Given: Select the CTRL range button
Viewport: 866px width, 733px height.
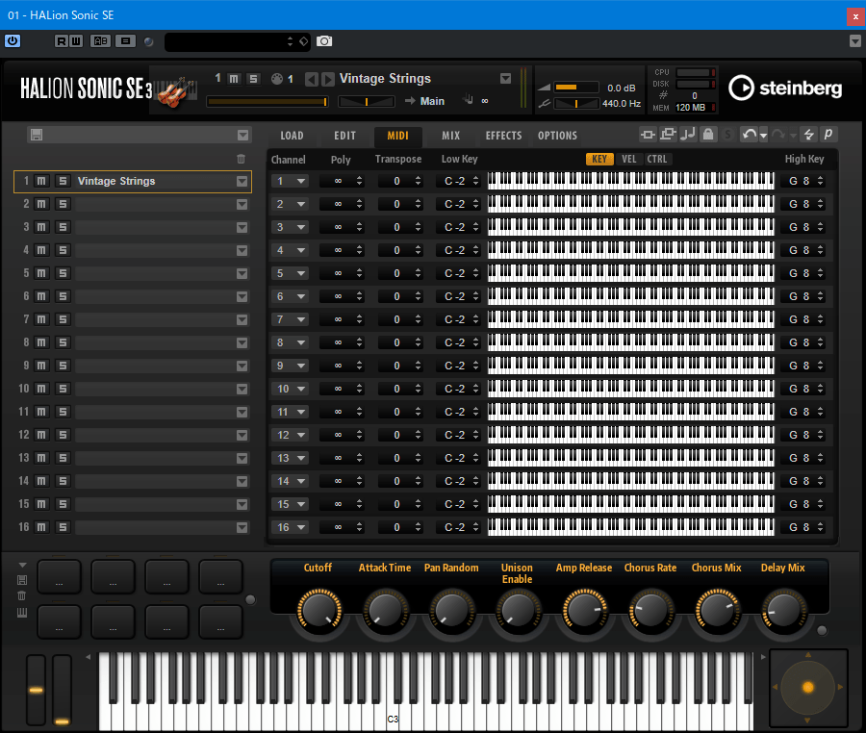Looking at the screenshot, I should 657,160.
